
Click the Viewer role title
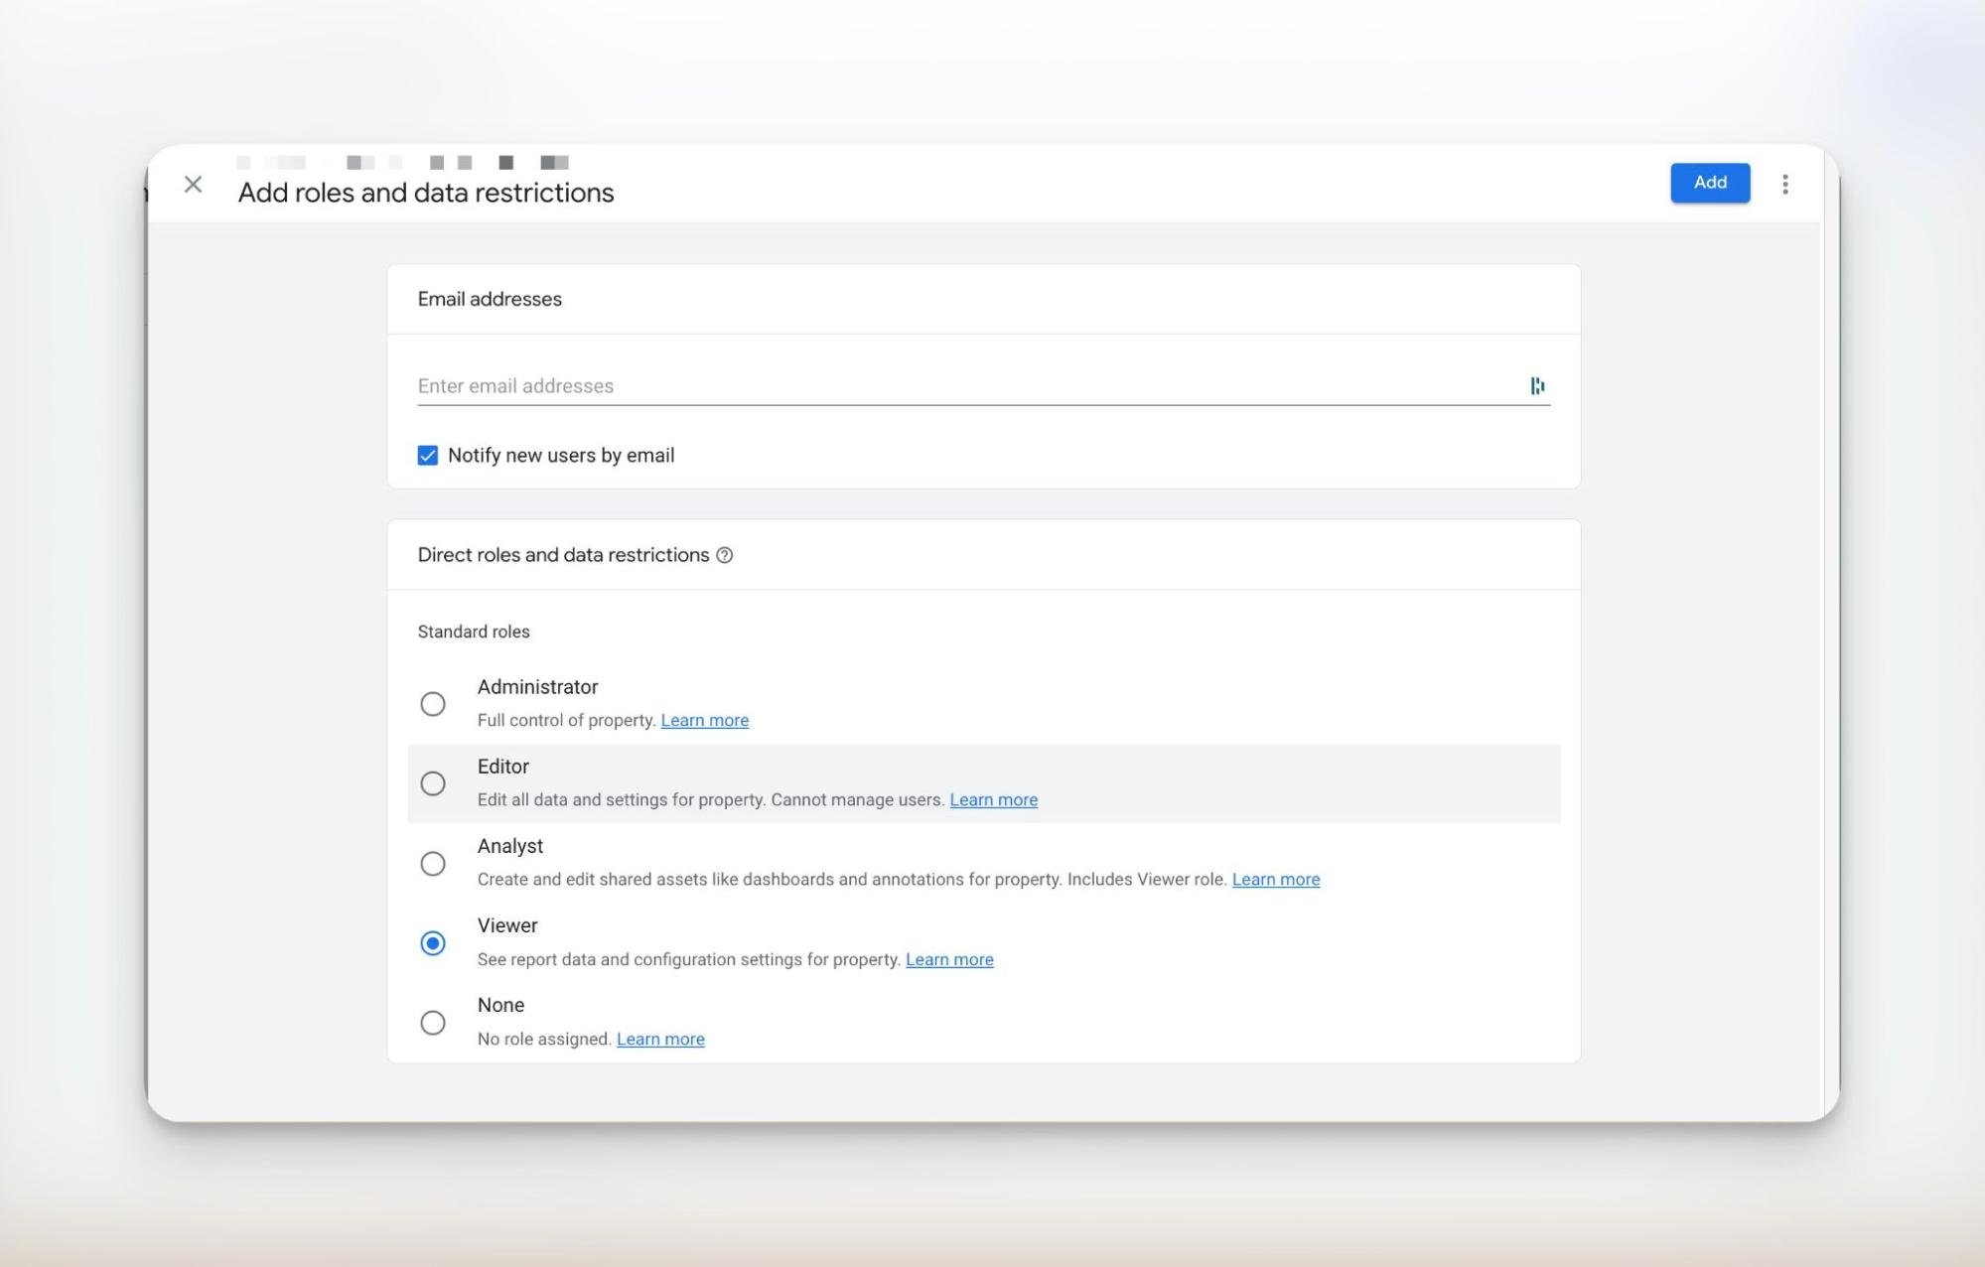point(506,925)
